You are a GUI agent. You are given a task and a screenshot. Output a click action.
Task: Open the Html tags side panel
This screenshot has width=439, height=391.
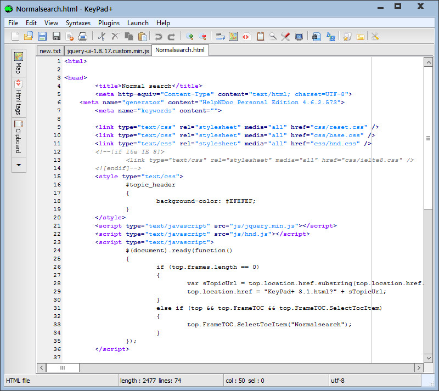(19, 98)
